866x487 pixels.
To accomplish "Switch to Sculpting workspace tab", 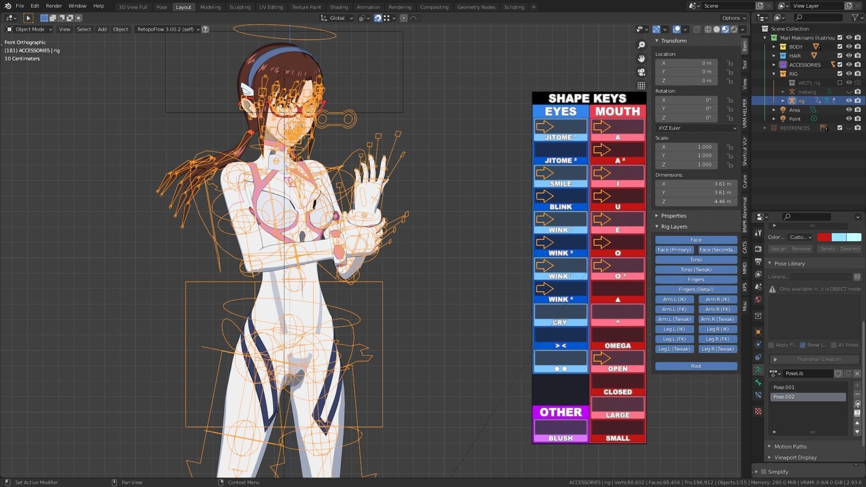I will [240, 7].
